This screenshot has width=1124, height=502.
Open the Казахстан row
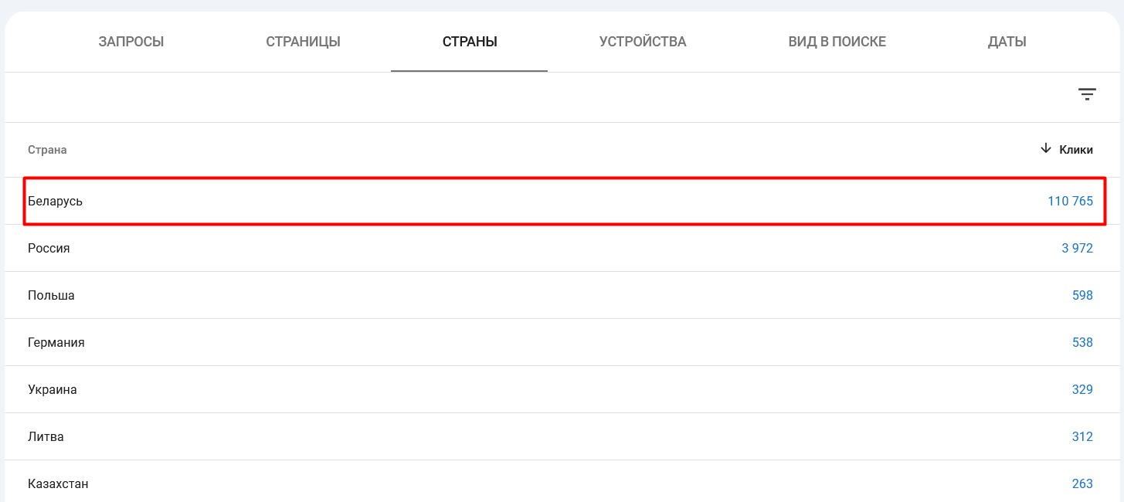tap(58, 484)
